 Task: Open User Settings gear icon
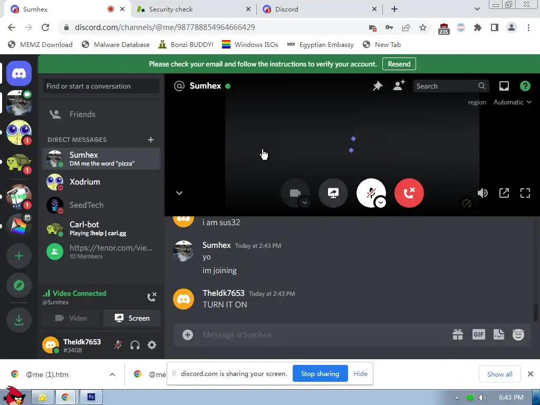152,345
